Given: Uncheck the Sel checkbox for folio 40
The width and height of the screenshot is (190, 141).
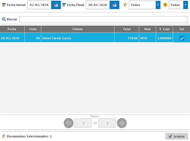Looking at the screenshot, I should [x=182, y=38].
